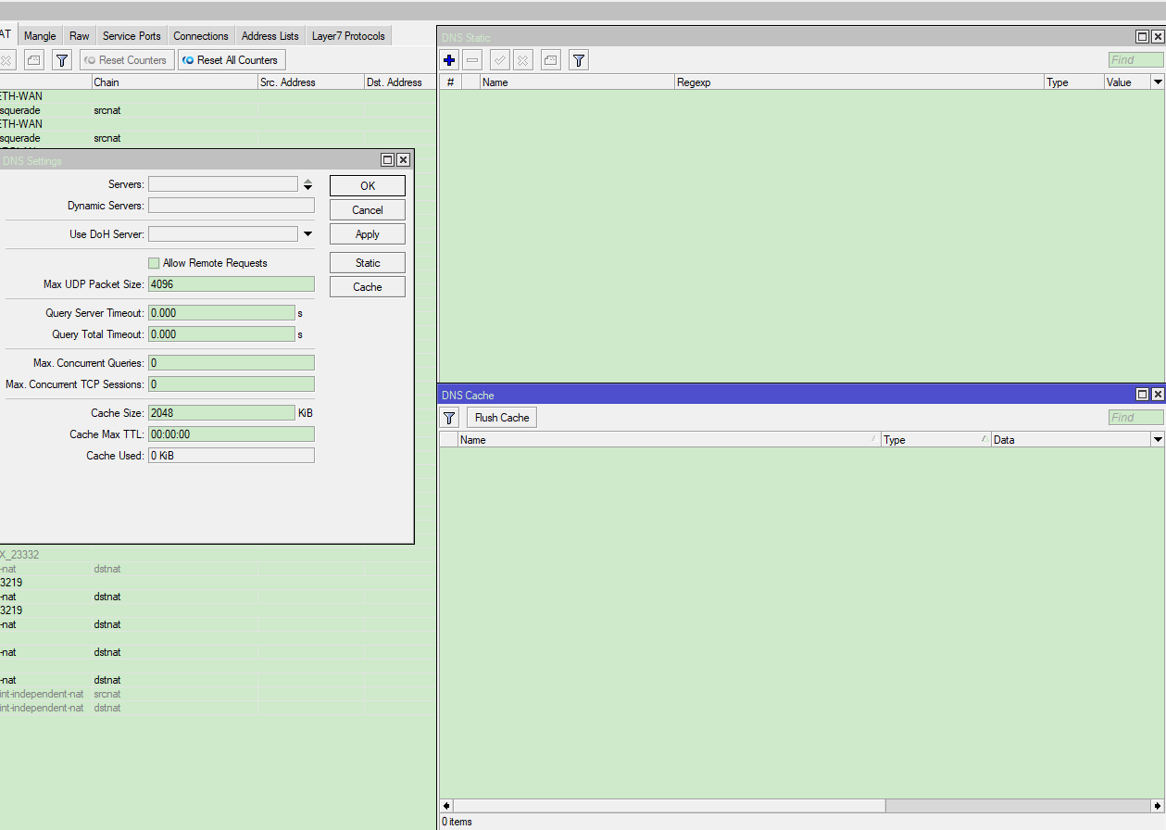Viewport: 1166px width, 830px height.
Task: Sort DNS Static by the Type column
Action: [x=1074, y=82]
